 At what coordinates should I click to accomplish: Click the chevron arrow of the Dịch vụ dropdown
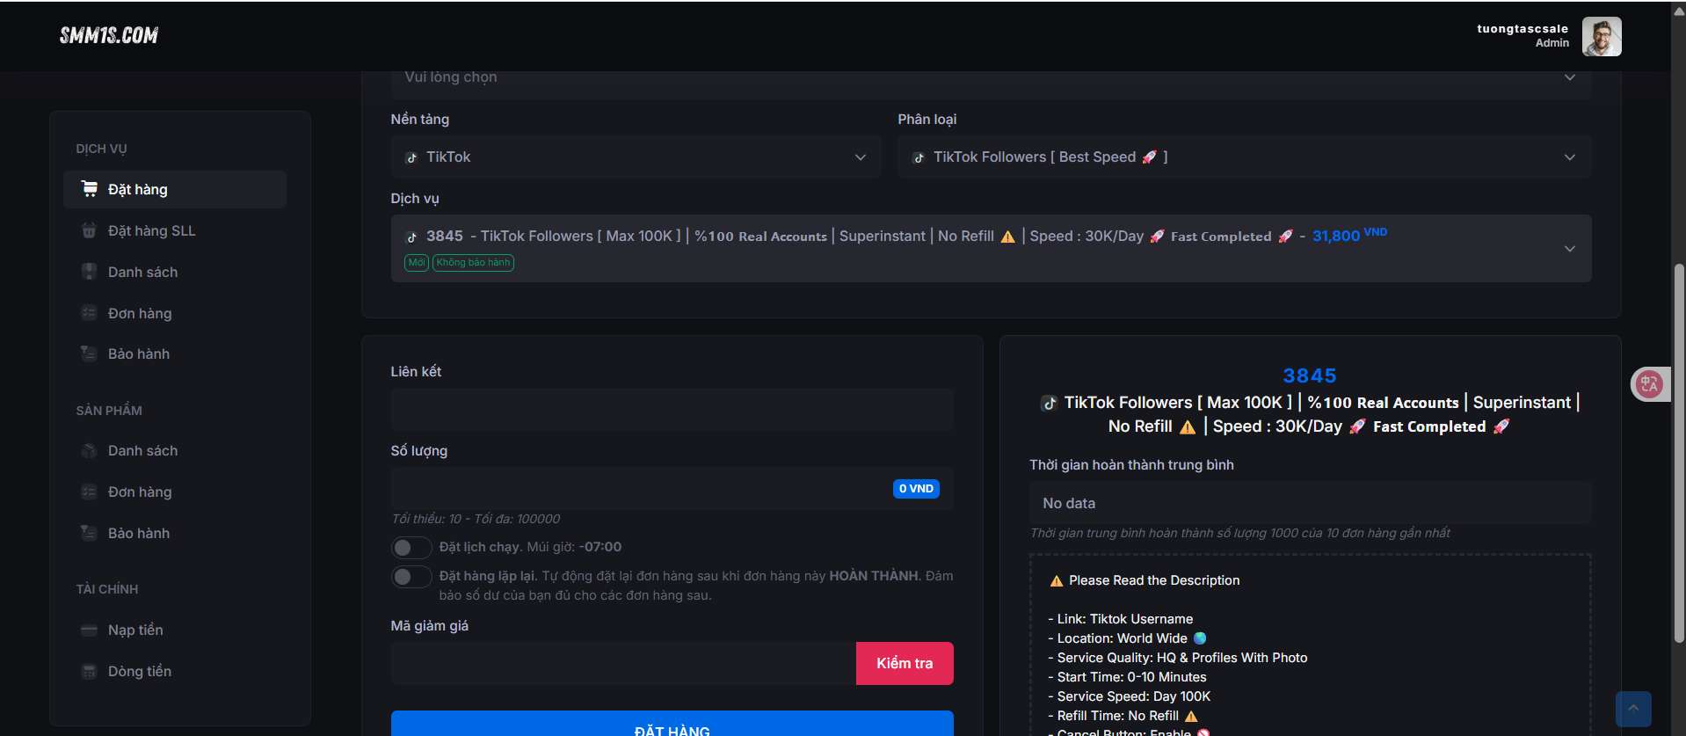coord(1569,249)
